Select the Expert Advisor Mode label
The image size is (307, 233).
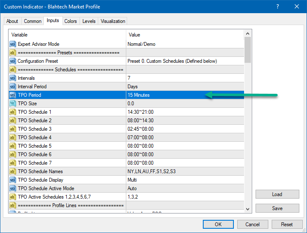pyautogui.click(x=39, y=44)
